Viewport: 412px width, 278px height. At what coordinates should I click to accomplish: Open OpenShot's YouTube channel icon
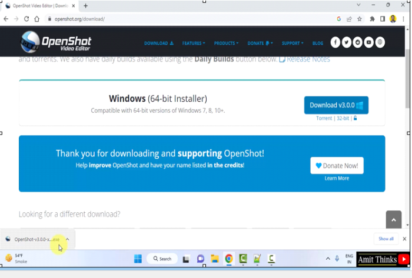point(369,42)
